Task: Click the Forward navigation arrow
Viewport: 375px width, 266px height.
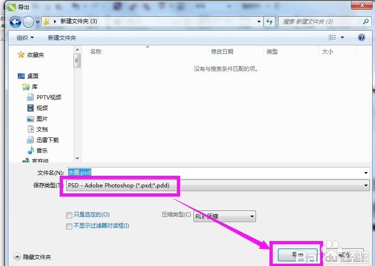Action: click(x=28, y=22)
